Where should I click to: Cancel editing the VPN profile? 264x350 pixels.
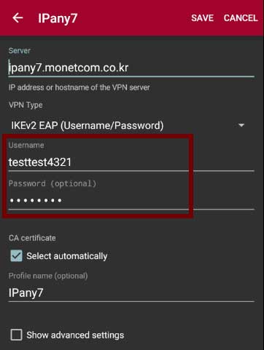pos(241,18)
